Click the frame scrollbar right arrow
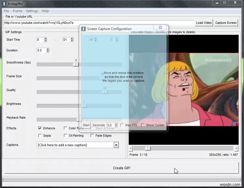 coord(236,149)
